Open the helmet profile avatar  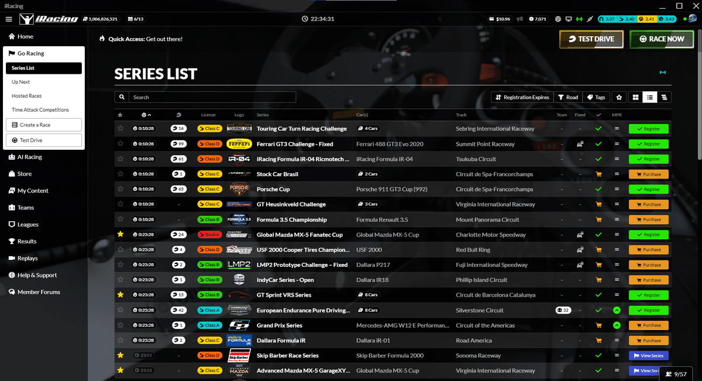point(693,19)
